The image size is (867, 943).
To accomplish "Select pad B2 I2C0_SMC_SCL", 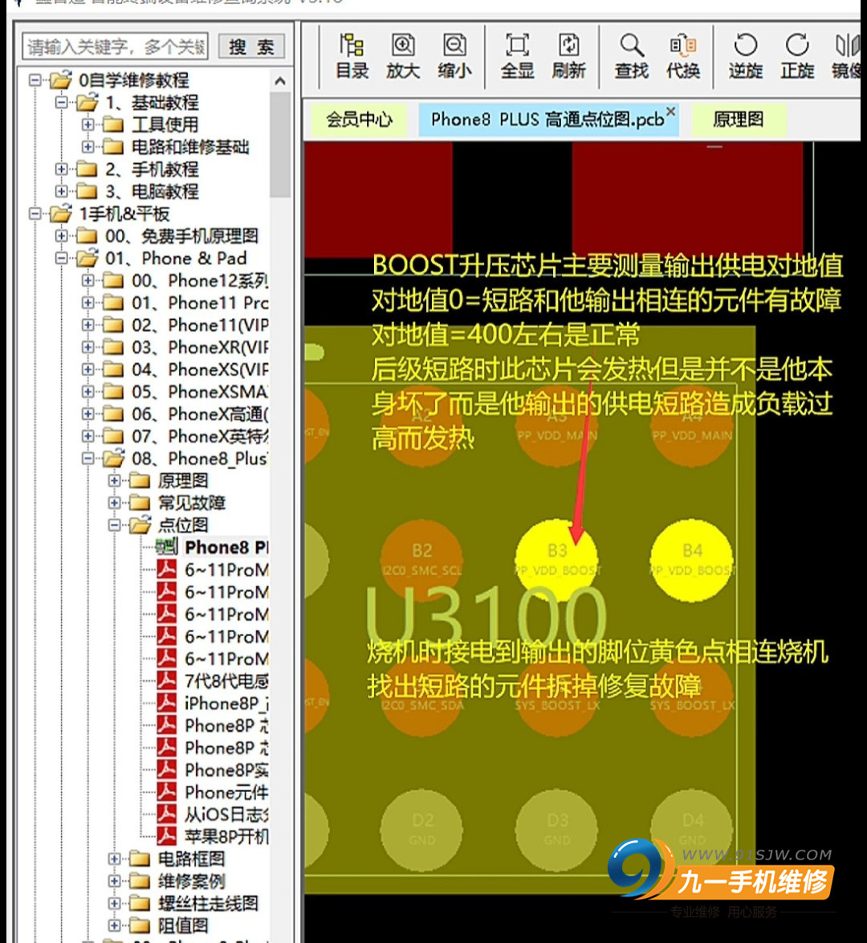I will 422,561.
